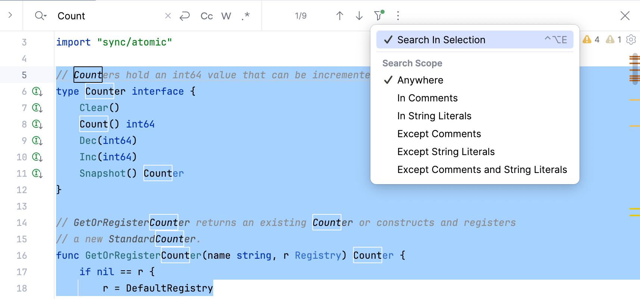This screenshot has height=299, width=640.
Task: Click the new line return icon
Action: coord(184,16)
